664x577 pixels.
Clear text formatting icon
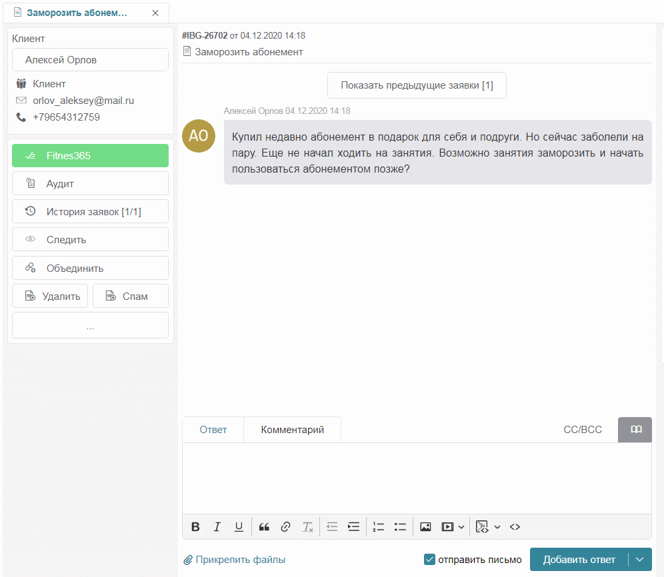(x=307, y=526)
